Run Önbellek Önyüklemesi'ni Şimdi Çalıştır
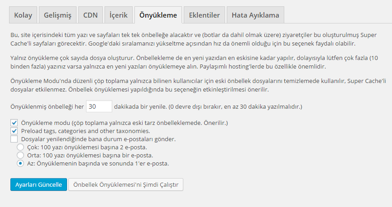Image resolution: width=392 pixels, height=207 pixels. [126, 185]
